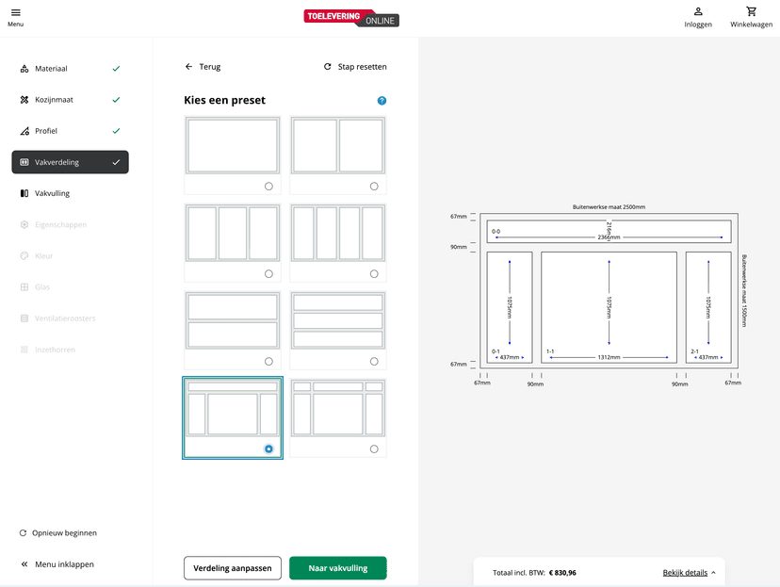This screenshot has height=587, width=780.
Task: Click the Naar vakvulling button
Action: tap(337, 568)
